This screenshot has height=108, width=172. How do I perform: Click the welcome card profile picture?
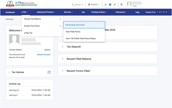pyautogui.click(x=14, y=39)
